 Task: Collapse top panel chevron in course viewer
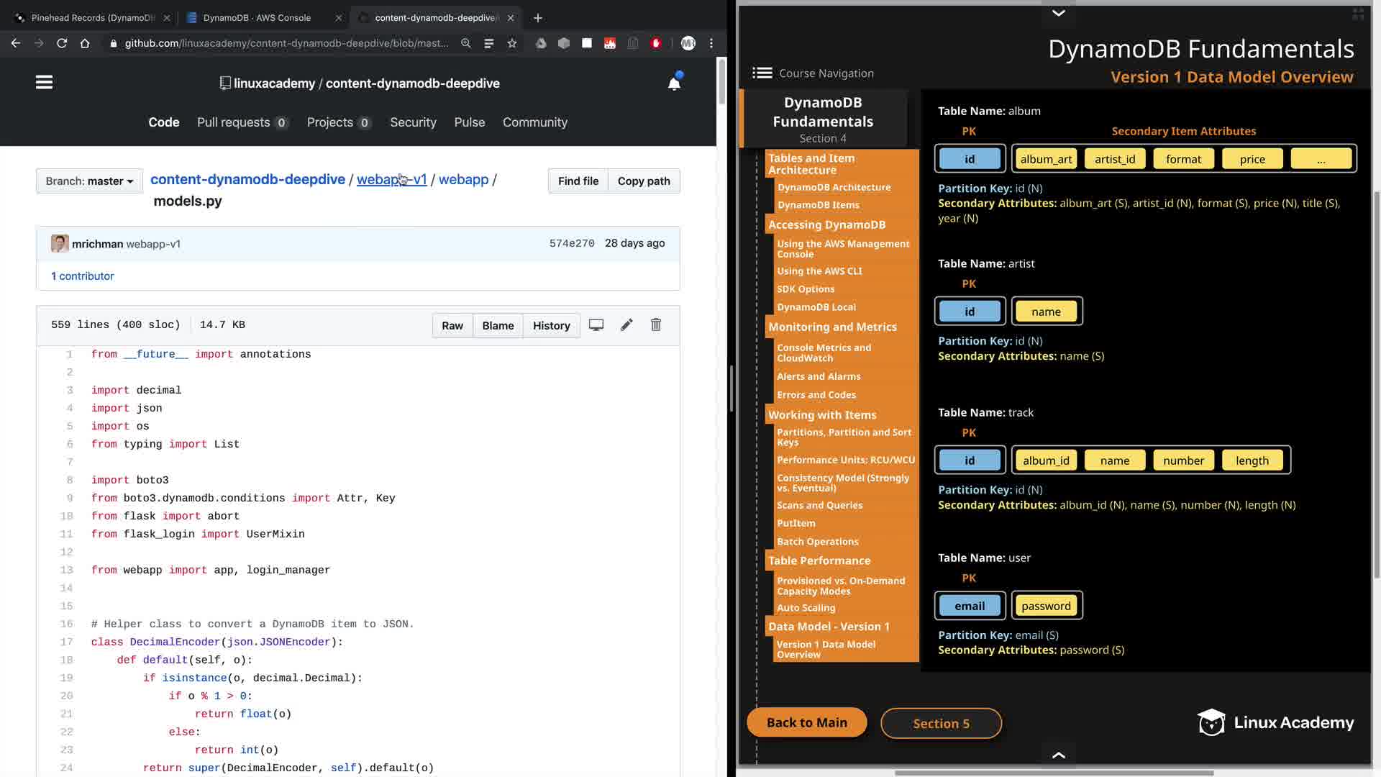(1058, 12)
